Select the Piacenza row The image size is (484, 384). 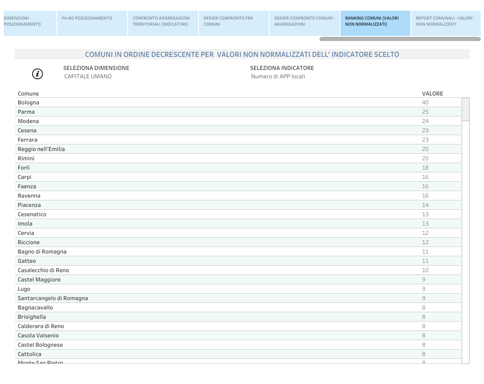(238, 205)
